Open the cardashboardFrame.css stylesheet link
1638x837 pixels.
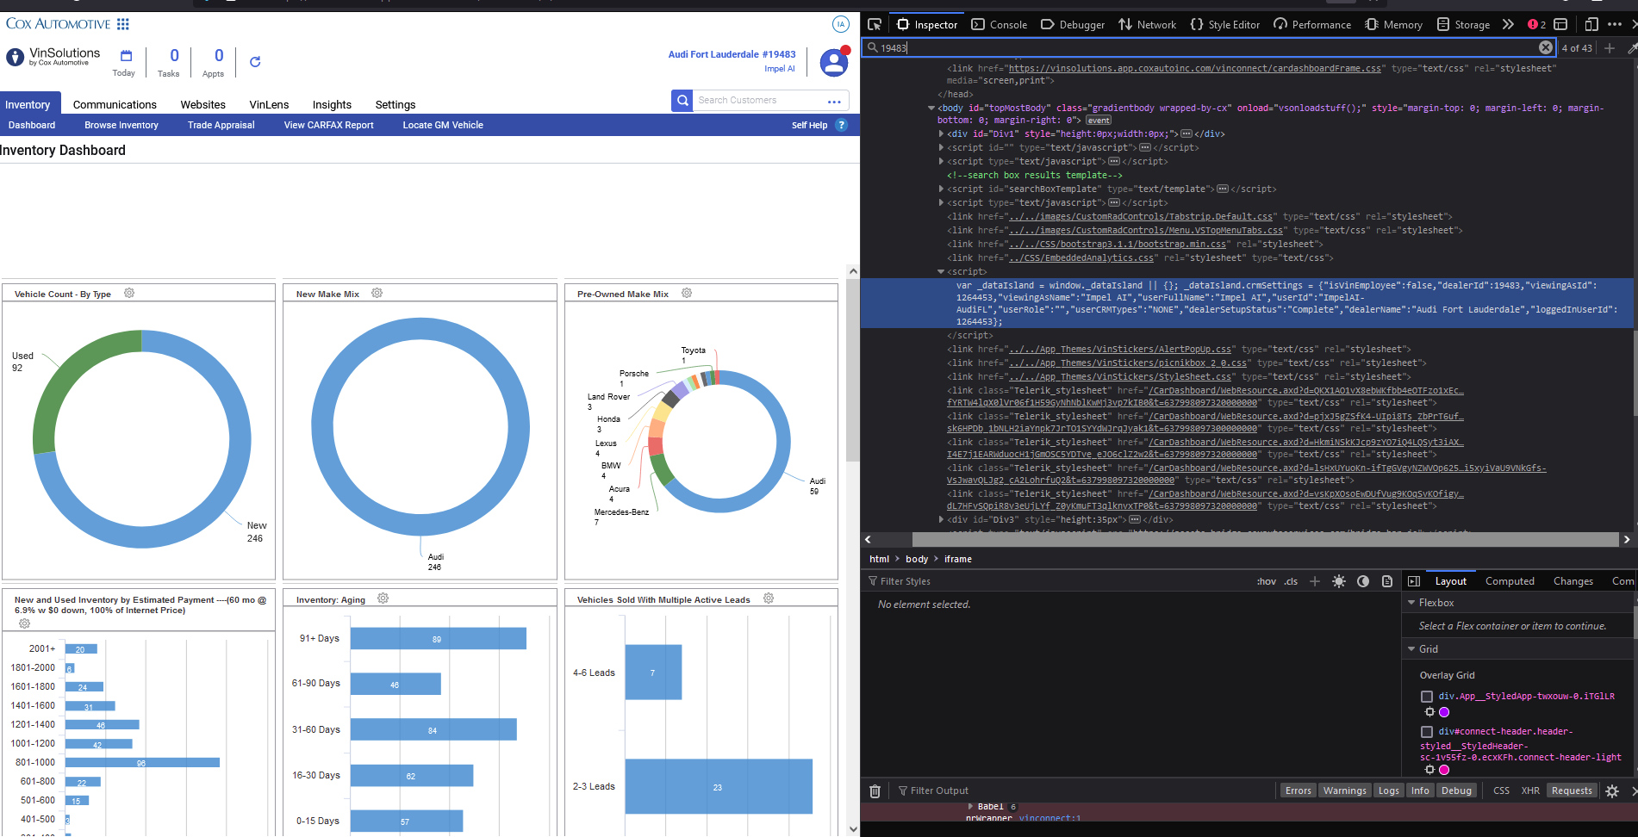[x=1194, y=68]
